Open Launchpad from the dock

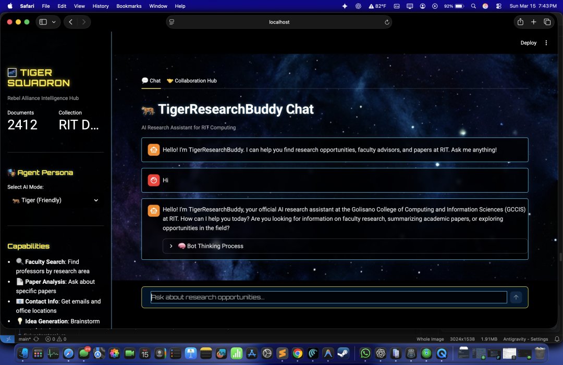[38, 354]
